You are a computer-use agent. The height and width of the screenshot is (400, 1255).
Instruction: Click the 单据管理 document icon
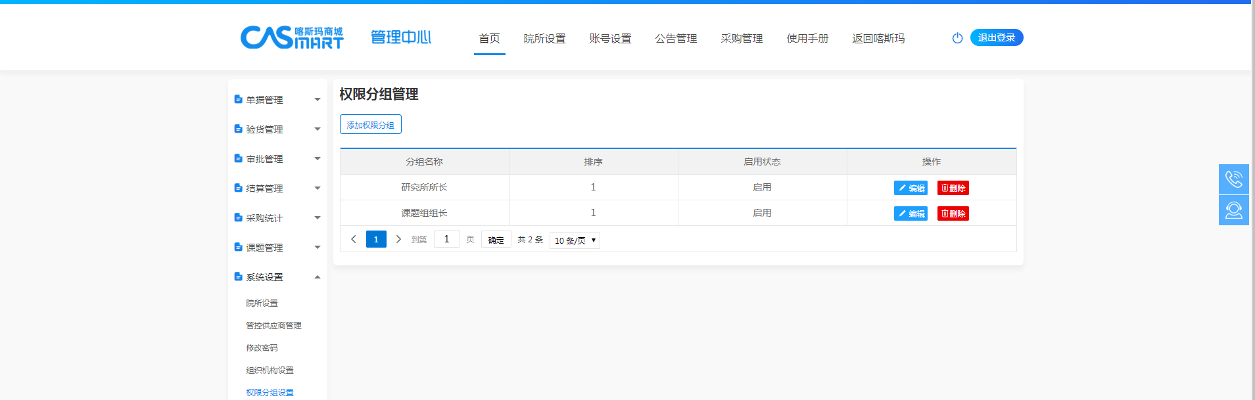[238, 100]
